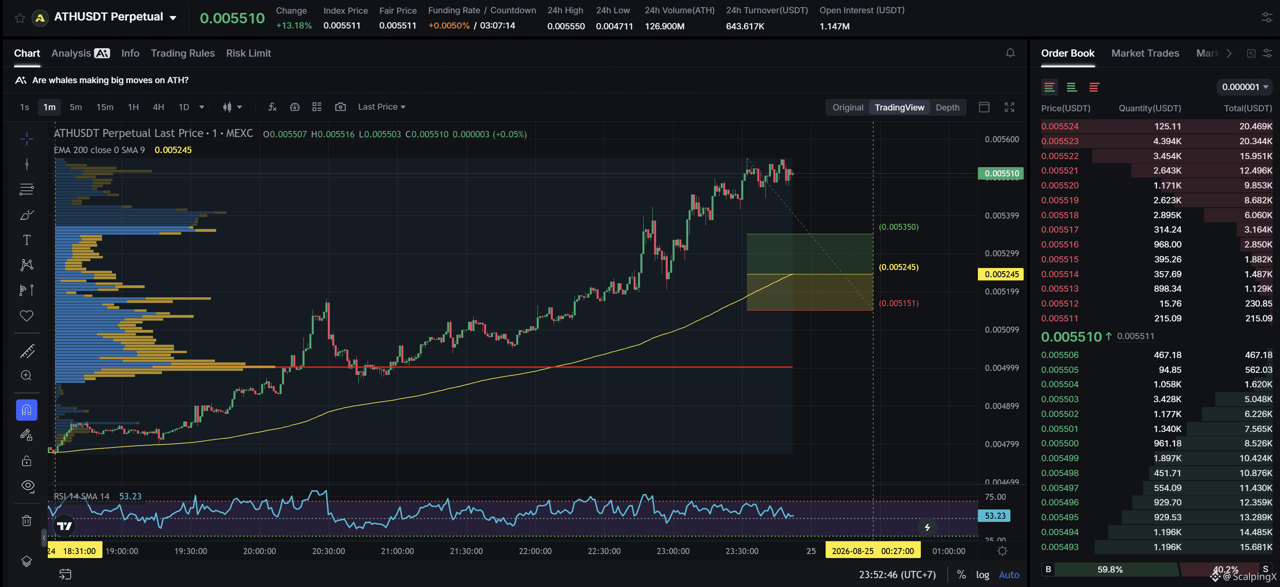1280x587 pixels.
Task: Open the layout templates grid icon
Action: point(317,107)
